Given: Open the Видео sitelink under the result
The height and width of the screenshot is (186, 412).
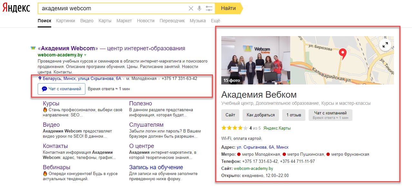Looking at the screenshot, I should pos(51,125).
